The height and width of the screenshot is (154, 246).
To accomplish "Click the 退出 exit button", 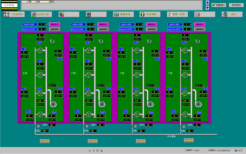I will click(x=232, y=14).
